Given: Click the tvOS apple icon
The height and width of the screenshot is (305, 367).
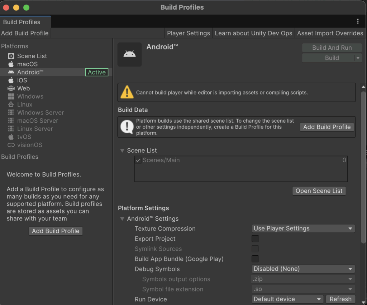Looking at the screenshot, I should tap(11, 137).
